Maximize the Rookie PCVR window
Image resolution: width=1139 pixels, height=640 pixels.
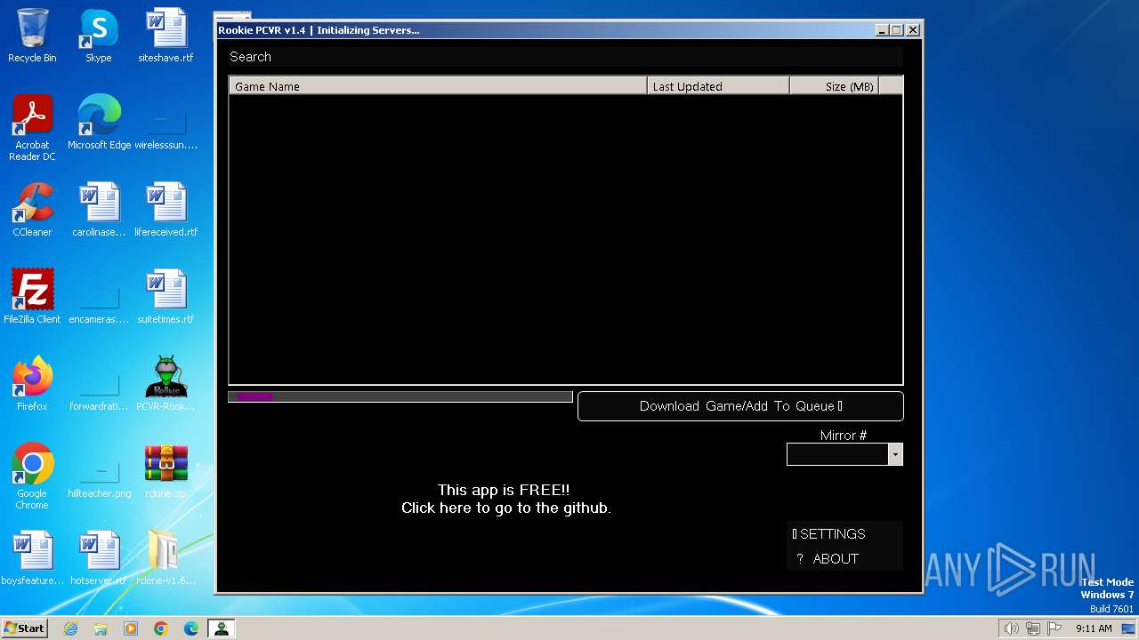pos(897,30)
